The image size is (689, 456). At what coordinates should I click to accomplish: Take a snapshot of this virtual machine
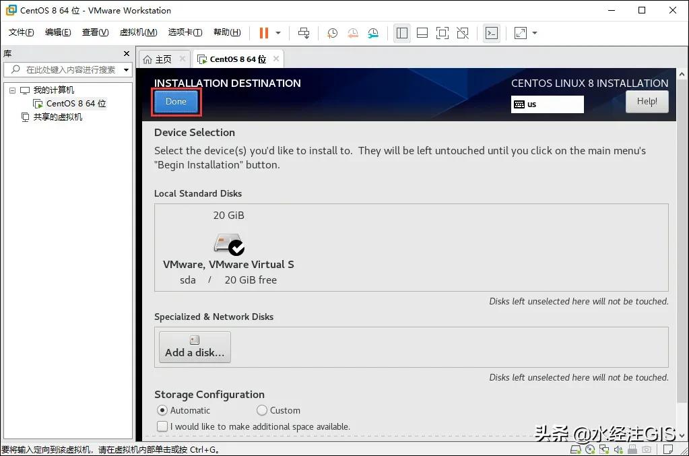[331, 32]
